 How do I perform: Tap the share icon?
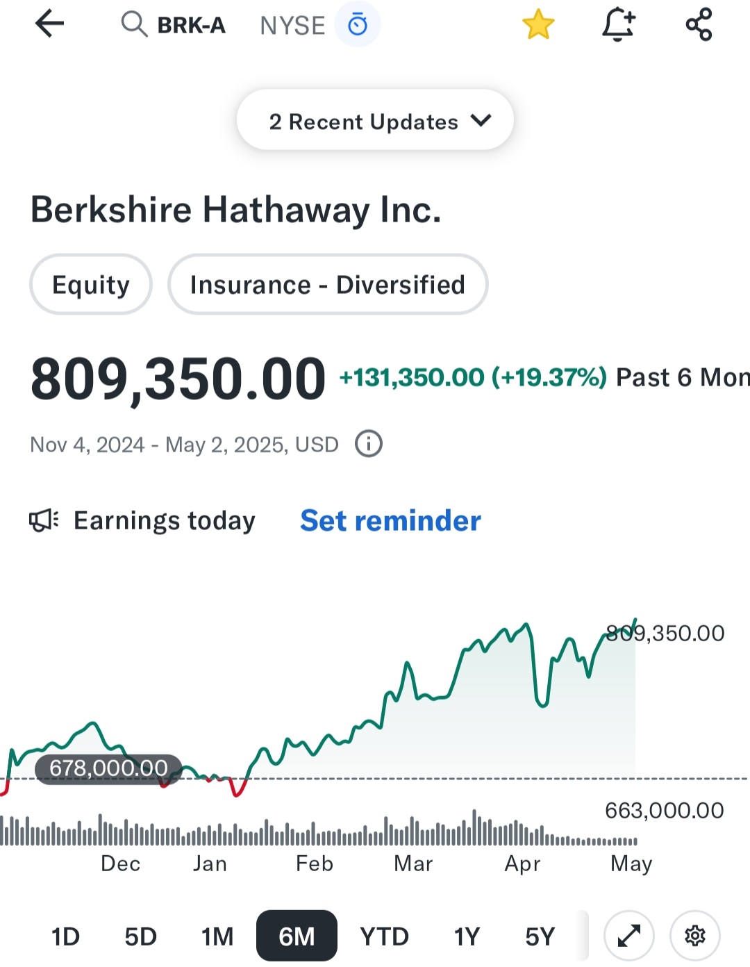tap(699, 25)
